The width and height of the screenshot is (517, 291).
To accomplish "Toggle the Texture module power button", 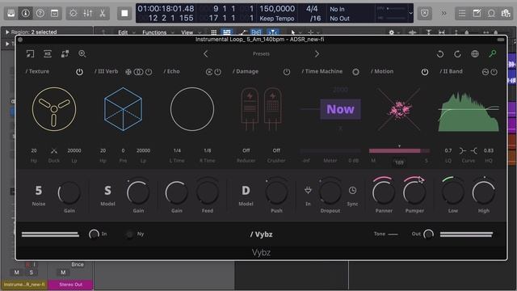I will tap(79, 72).
